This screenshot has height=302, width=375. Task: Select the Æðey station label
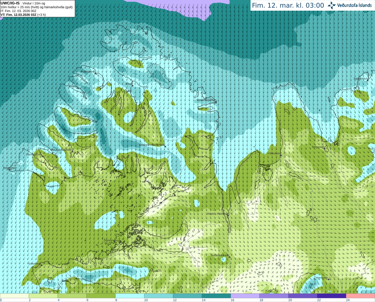(128, 84)
